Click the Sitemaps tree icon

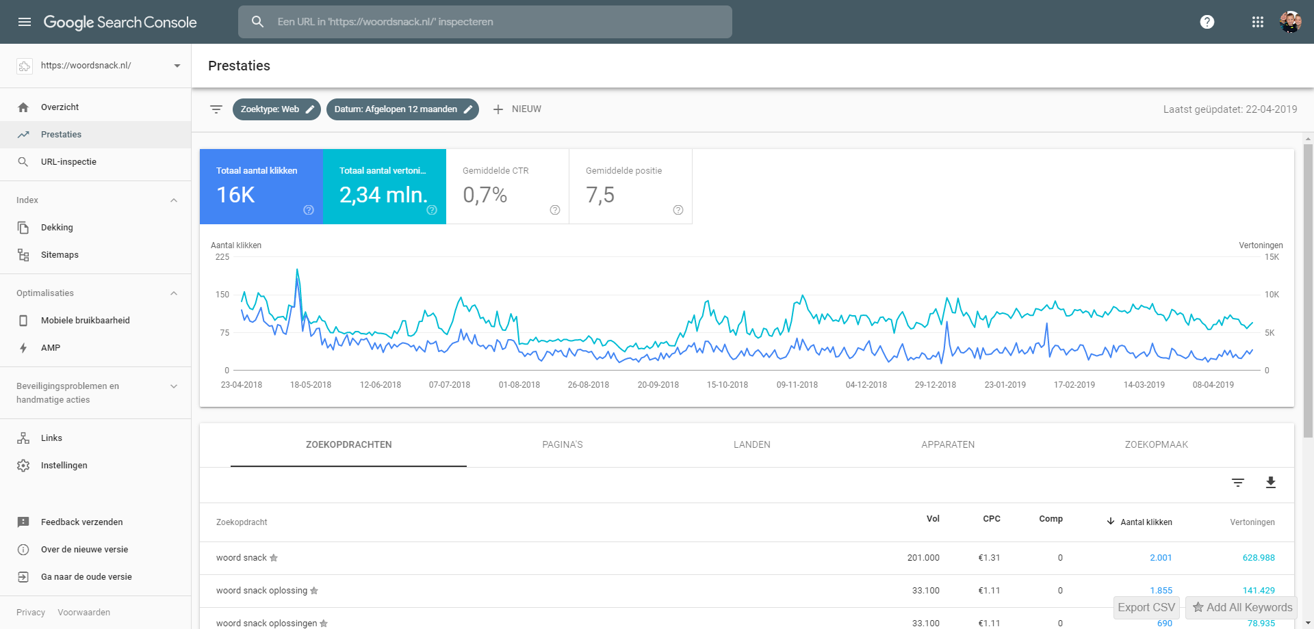[23, 255]
